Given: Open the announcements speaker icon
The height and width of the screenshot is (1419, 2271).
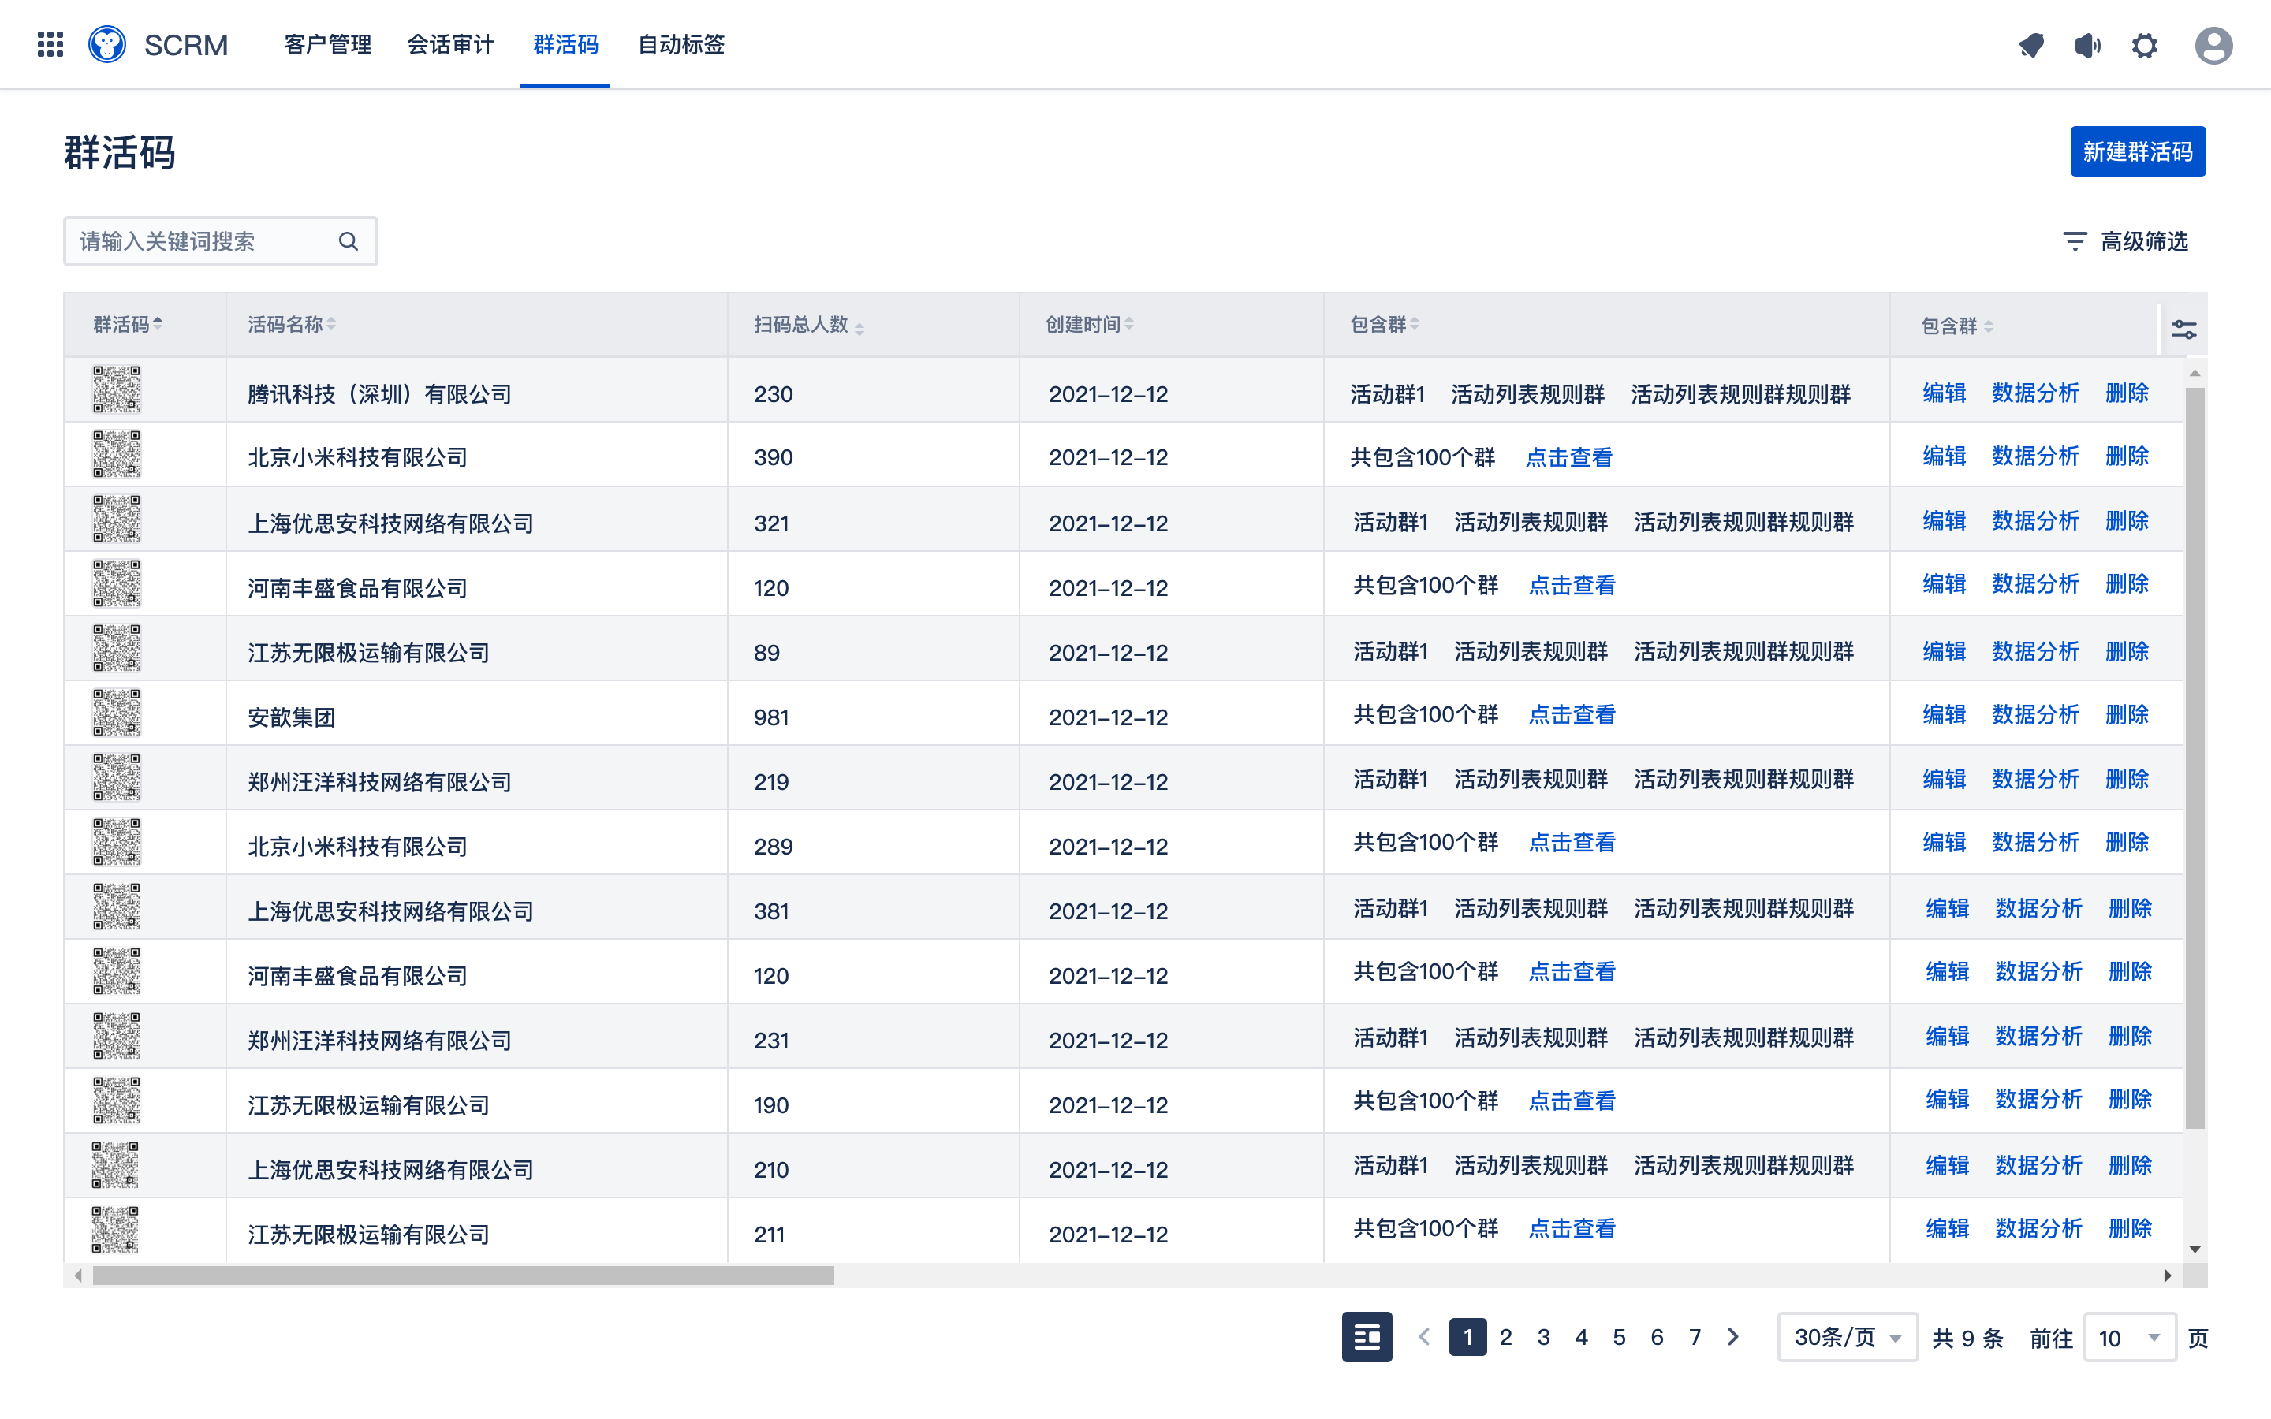Looking at the screenshot, I should pyautogui.click(x=2087, y=45).
